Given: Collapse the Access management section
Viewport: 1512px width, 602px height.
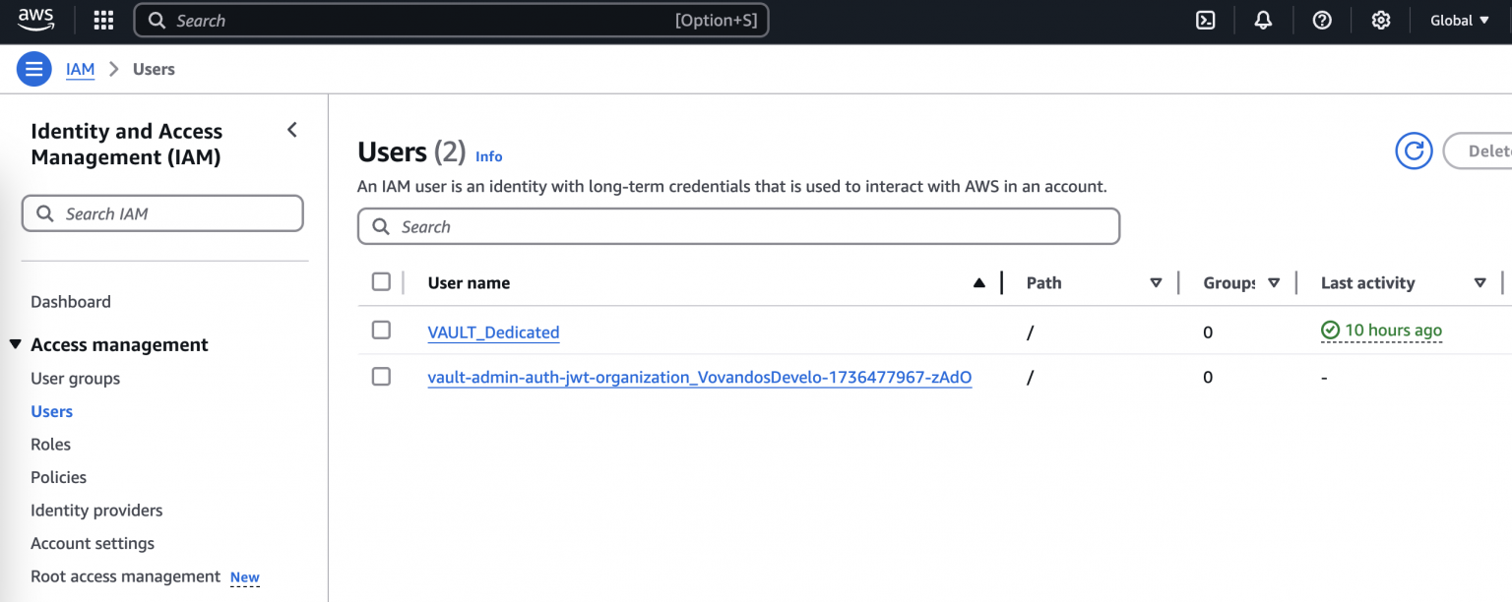Looking at the screenshot, I should point(16,344).
